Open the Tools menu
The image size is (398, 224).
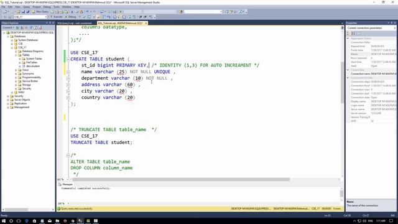[x=57, y=7]
